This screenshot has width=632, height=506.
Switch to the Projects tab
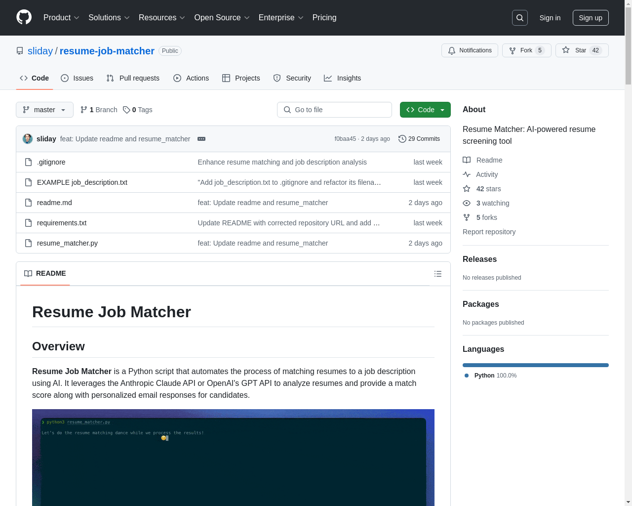coord(241,78)
